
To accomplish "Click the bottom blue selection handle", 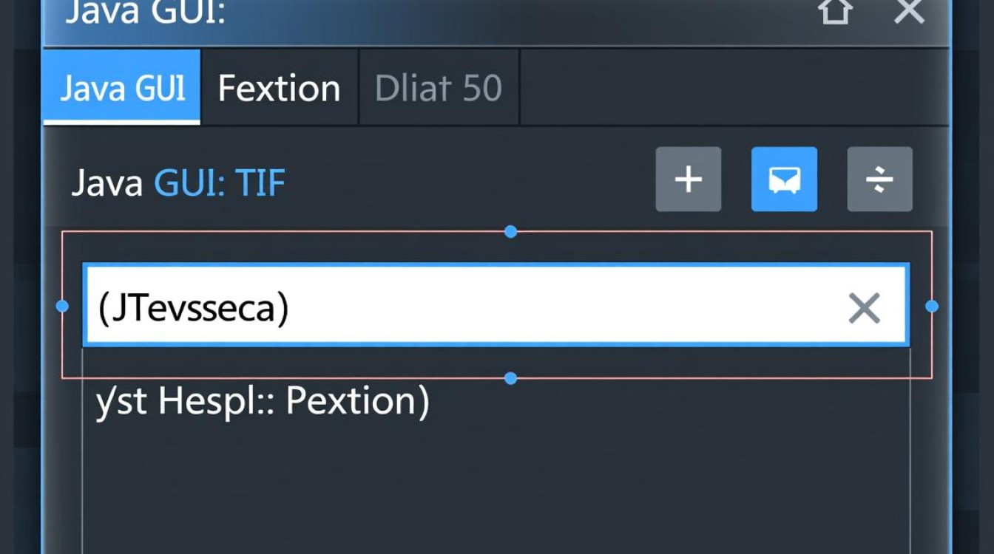I will point(510,377).
